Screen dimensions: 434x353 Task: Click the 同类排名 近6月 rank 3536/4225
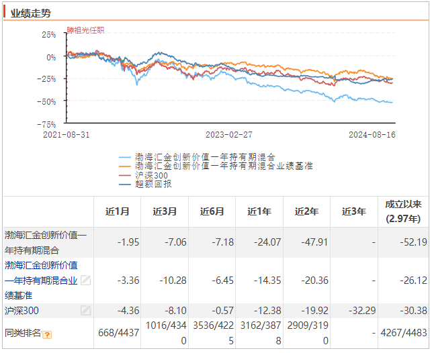coord(214,333)
